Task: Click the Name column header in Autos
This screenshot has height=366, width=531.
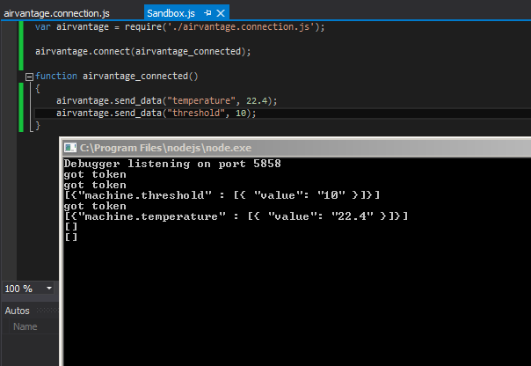Action: click(25, 326)
